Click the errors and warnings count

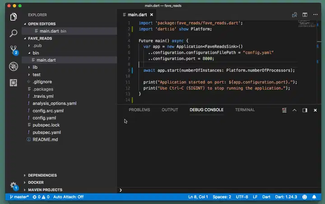pos(41,197)
